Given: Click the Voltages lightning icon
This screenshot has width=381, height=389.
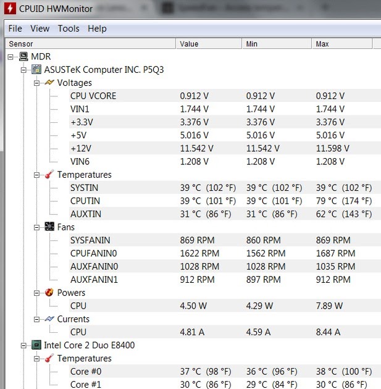Looking at the screenshot, I should point(49,82).
